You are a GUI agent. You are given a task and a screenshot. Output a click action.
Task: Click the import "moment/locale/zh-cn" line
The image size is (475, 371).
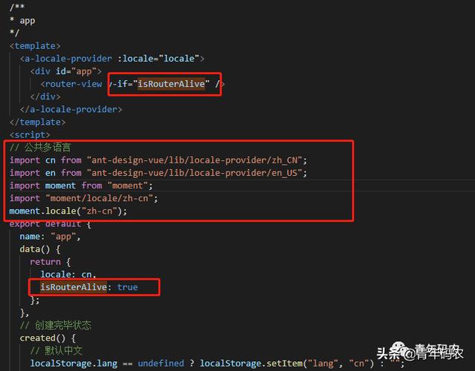(x=84, y=198)
